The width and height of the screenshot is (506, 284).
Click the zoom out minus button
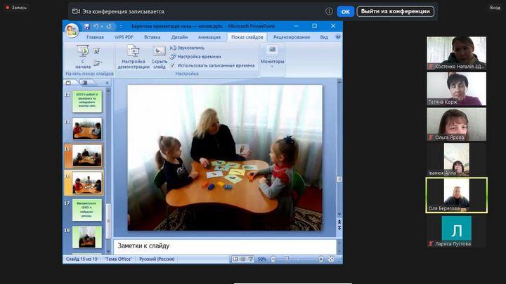tap(273, 259)
